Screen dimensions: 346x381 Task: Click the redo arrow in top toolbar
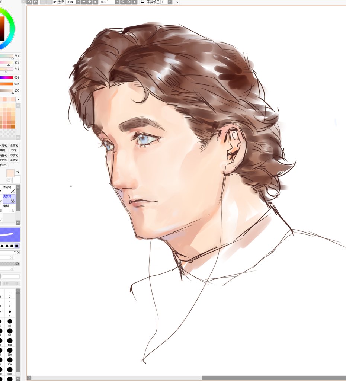pos(35,2)
